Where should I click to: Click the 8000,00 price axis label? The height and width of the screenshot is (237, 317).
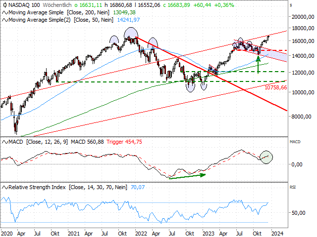(301, 117)
